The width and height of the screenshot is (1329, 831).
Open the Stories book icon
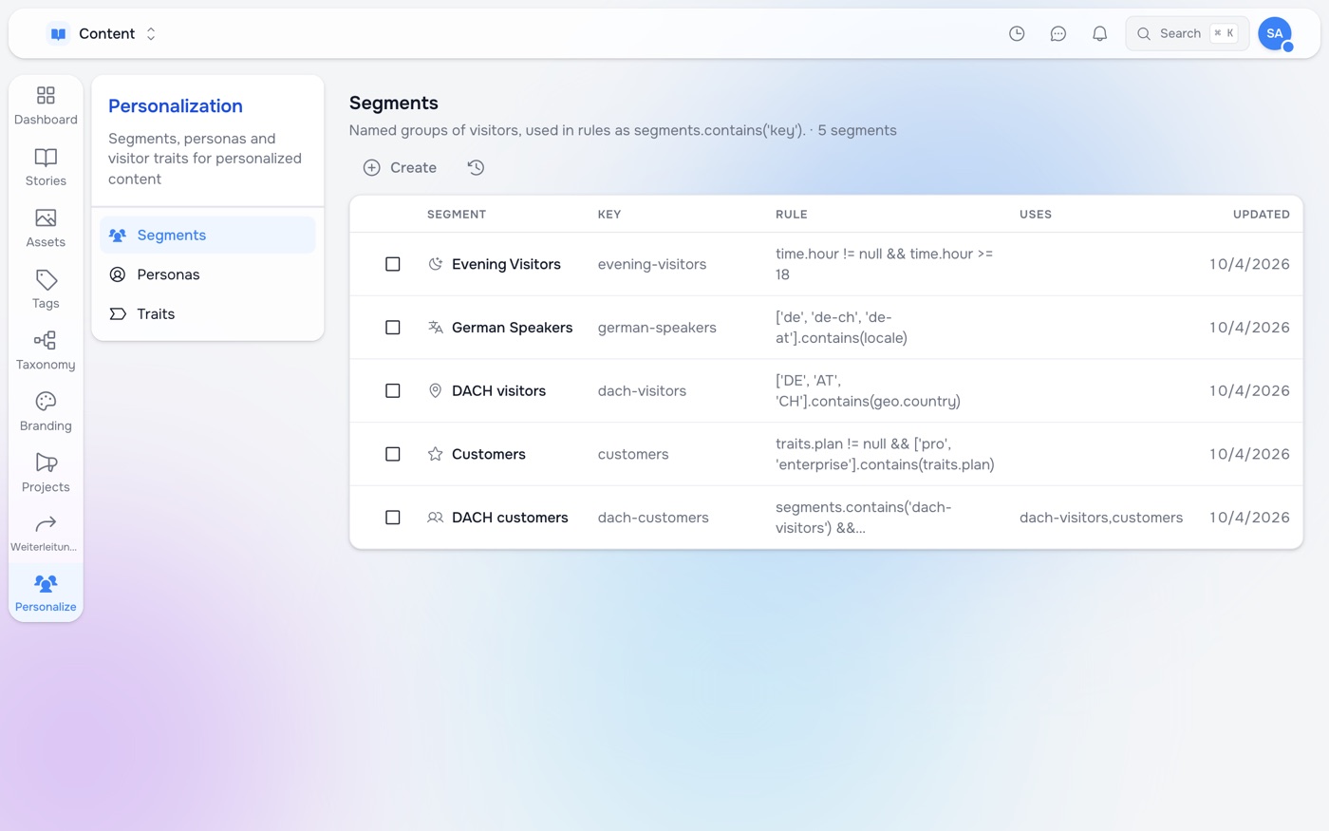(x=46, y=157)
